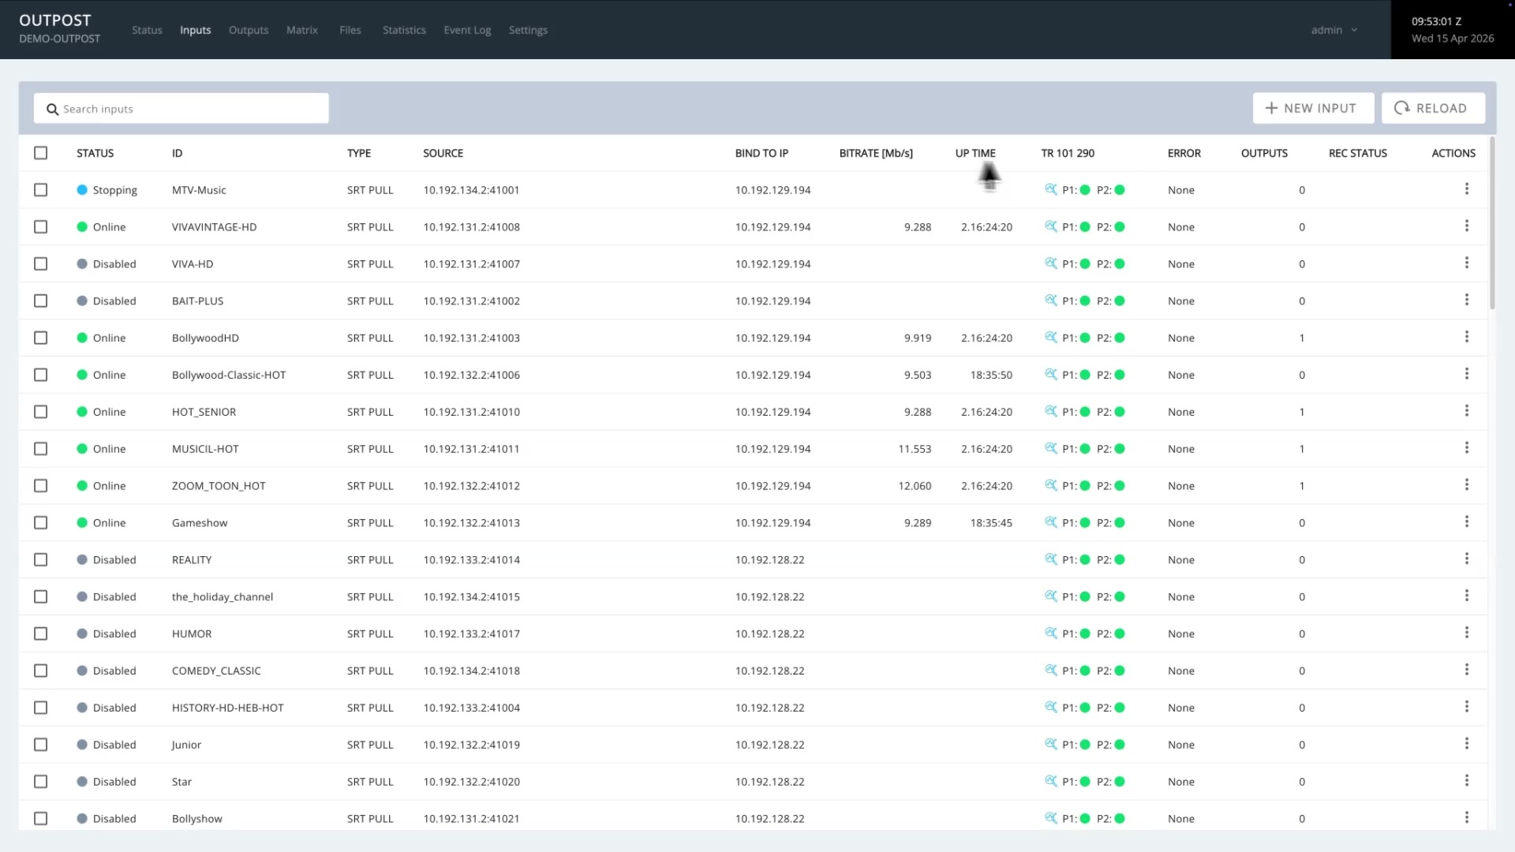Open the Event Log tab
Image resolution: width=1515 pixels, height=852 pixels.
tap(467, 30)
